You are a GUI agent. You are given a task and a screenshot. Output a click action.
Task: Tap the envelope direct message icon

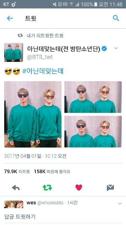coord(110,188)
